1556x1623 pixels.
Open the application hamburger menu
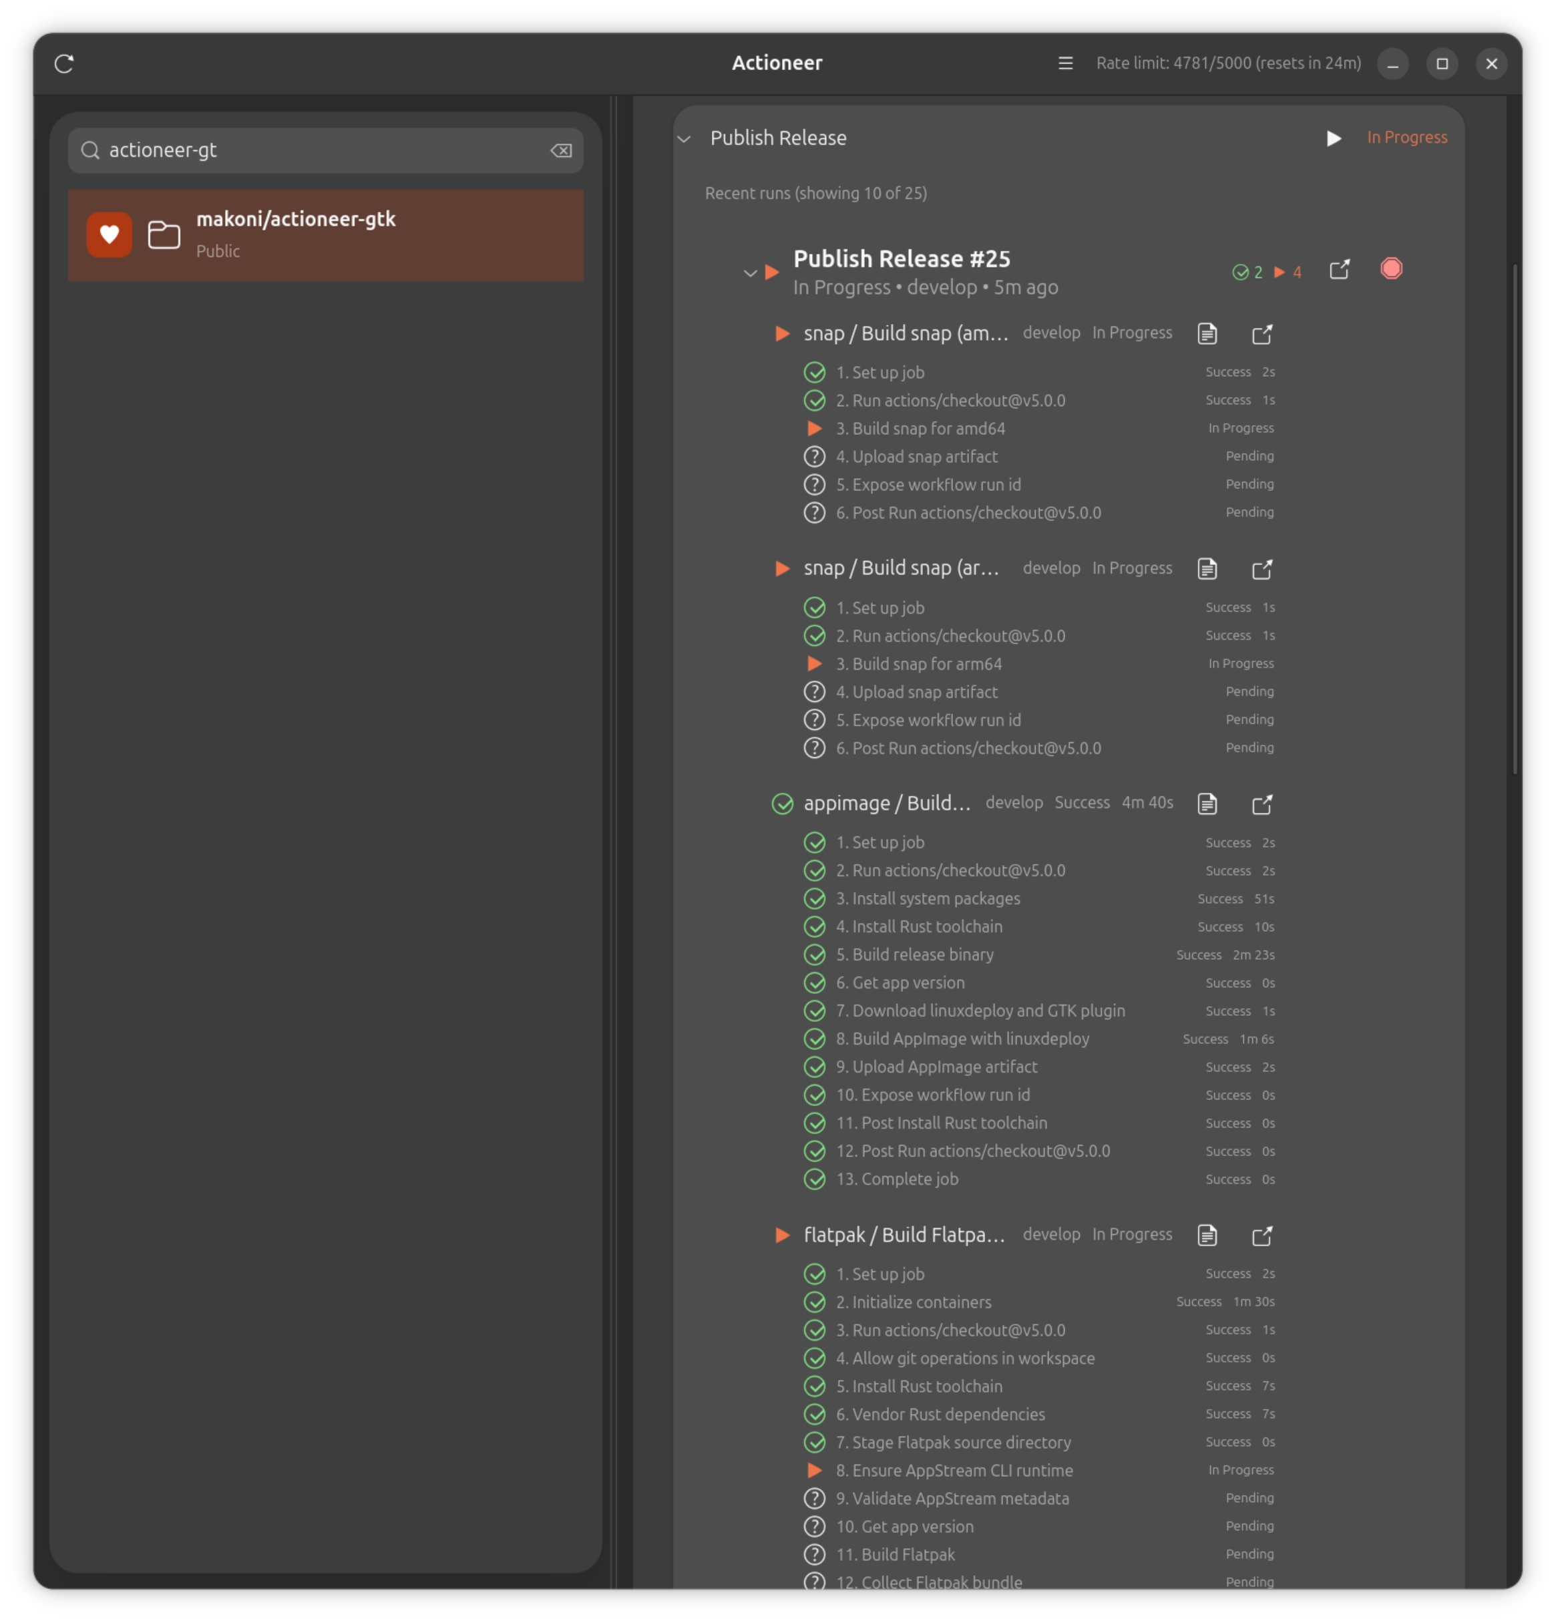(x=1065, y=63)
